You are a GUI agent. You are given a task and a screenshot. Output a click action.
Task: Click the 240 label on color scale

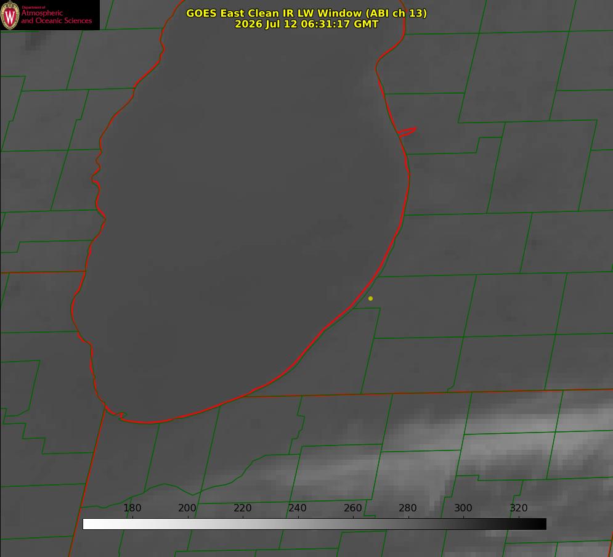click(298, 508)
